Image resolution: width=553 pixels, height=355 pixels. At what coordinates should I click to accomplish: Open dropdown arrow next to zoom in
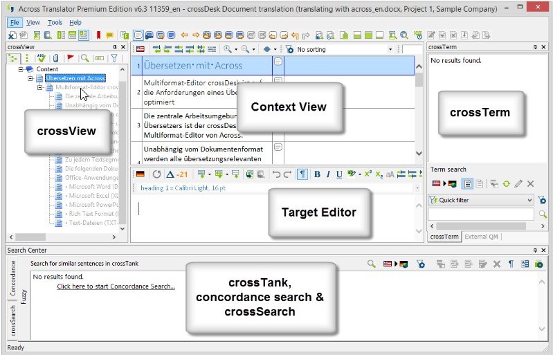click(236, 49)
